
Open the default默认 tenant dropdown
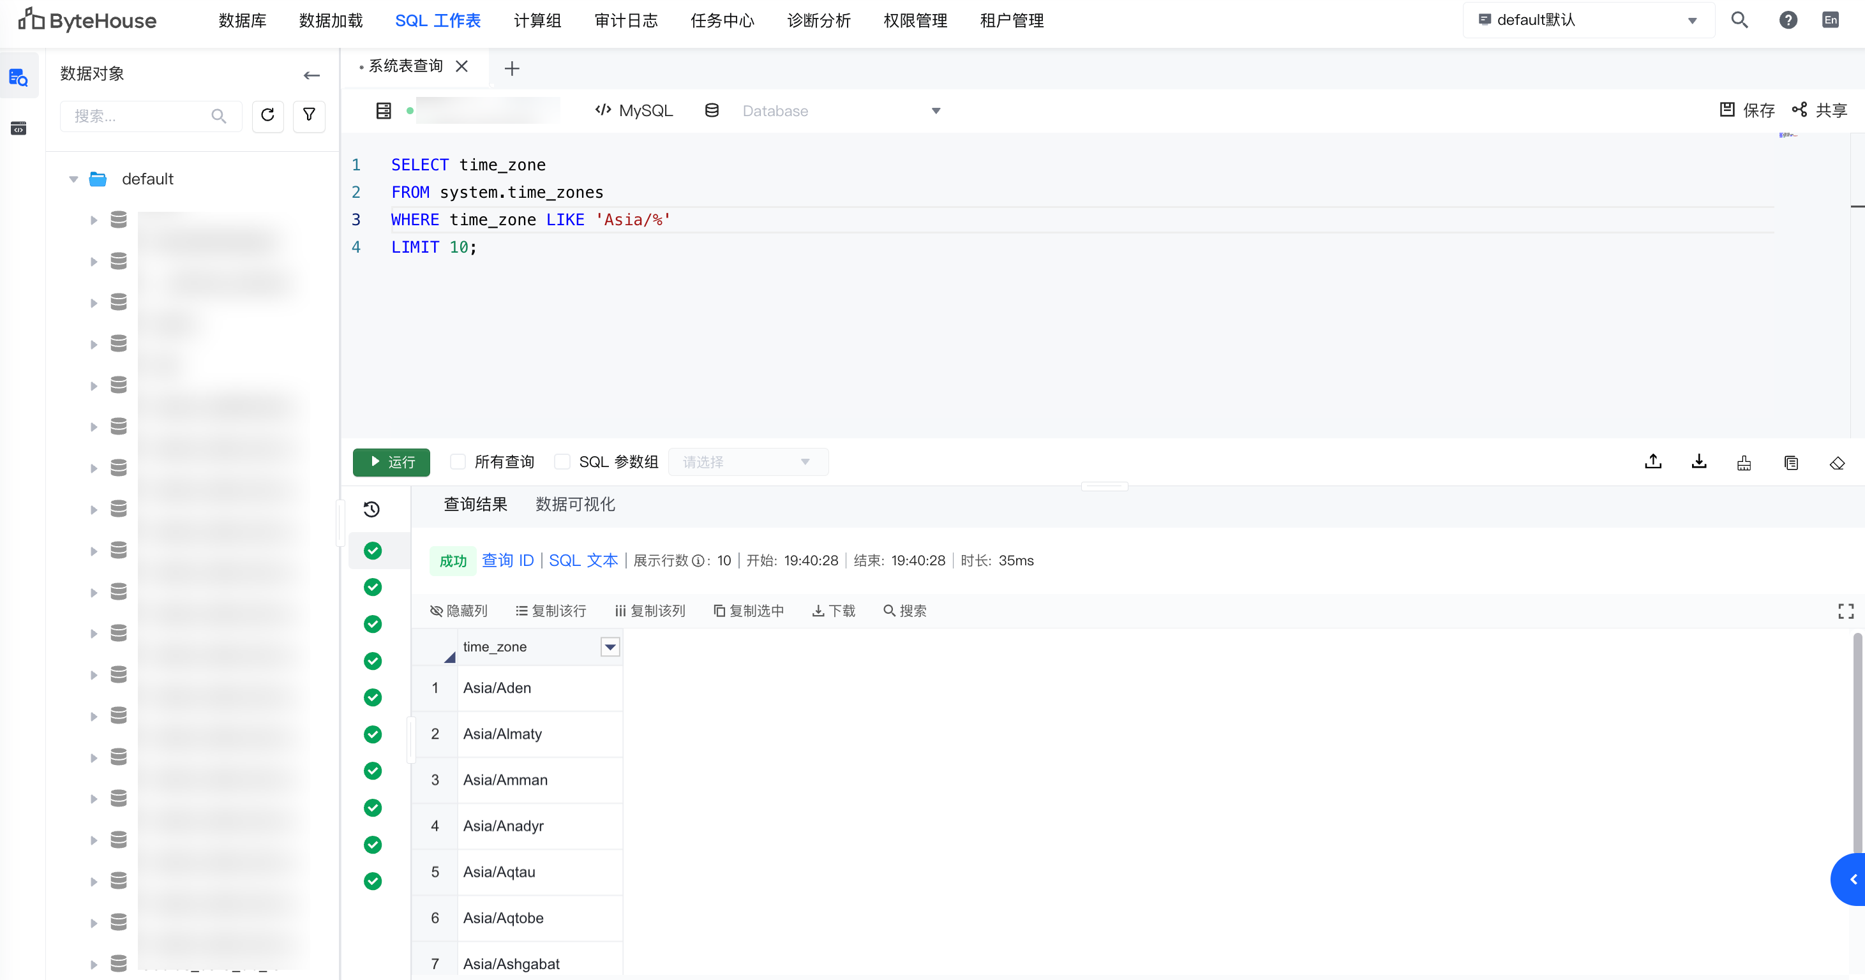(1588, 20)
